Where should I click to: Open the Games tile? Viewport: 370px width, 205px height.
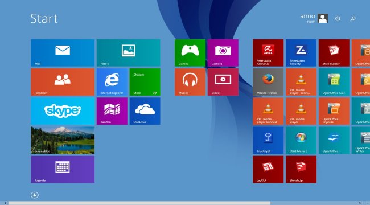[190, 53]
